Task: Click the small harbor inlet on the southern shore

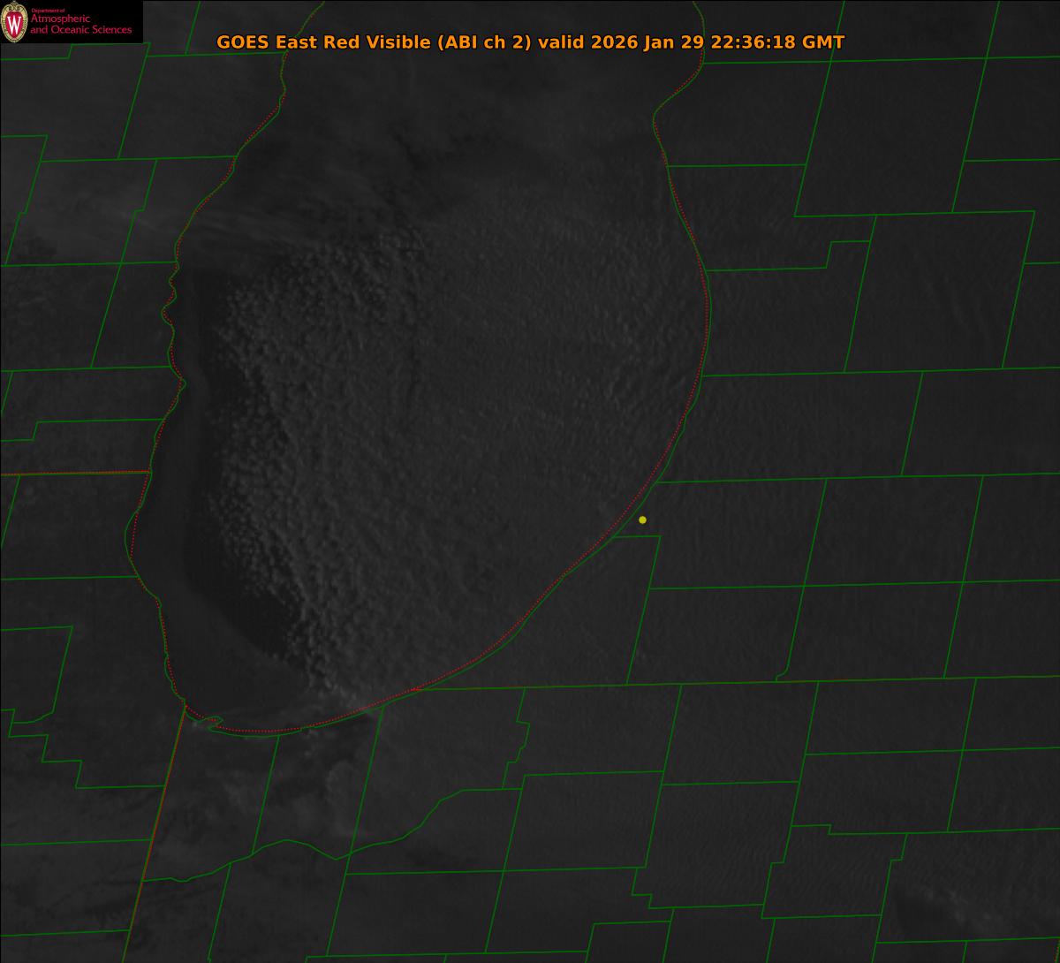Action: 208,723
